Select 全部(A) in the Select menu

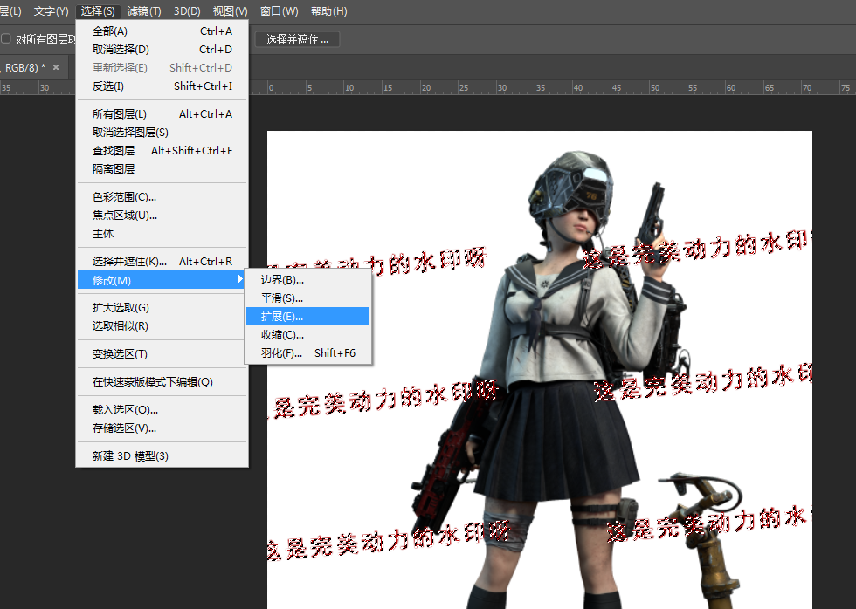click(110, 31)
